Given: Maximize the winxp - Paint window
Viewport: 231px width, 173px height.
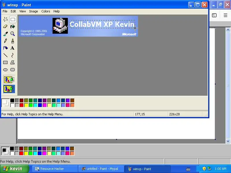Looking at the screenshot, I should (x=198, y=5).
